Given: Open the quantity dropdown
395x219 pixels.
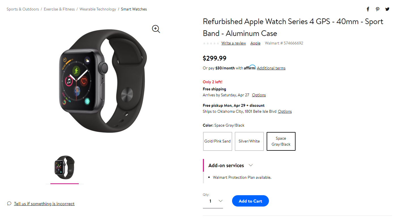Looking at the screenshot, I should pyautogui.click(x=213, y=201).
